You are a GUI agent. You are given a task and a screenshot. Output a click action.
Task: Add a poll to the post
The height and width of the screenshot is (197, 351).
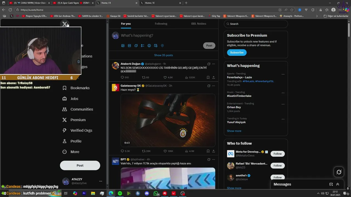click(143, 46)
